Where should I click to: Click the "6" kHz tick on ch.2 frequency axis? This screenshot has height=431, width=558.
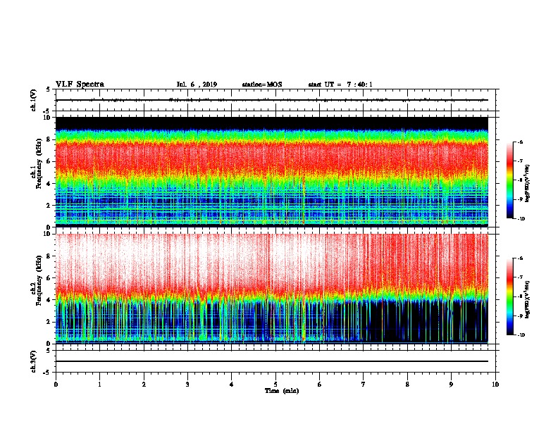(49, 278)
